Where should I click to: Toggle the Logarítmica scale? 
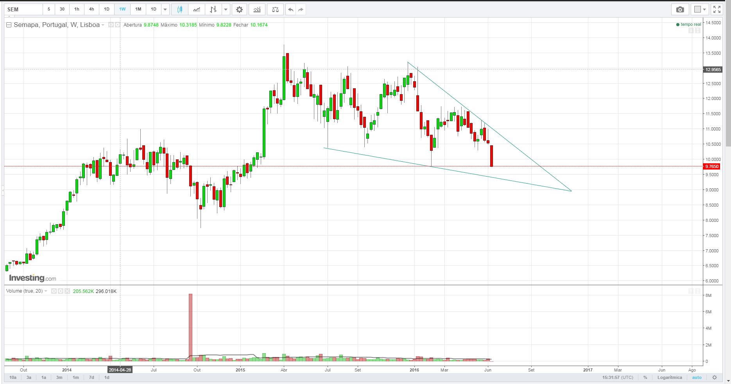(x=670, y=377)
